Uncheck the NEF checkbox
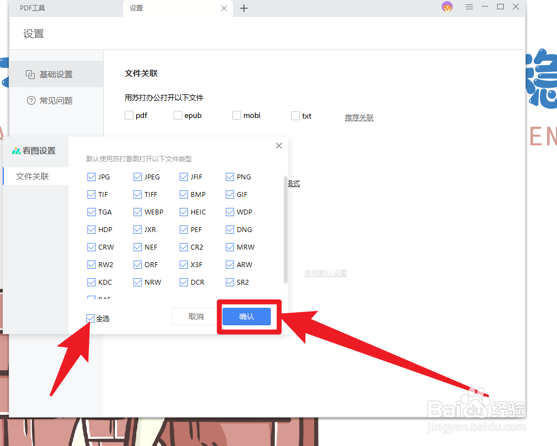Screen dimensions: 557x446 pos(137,247)
